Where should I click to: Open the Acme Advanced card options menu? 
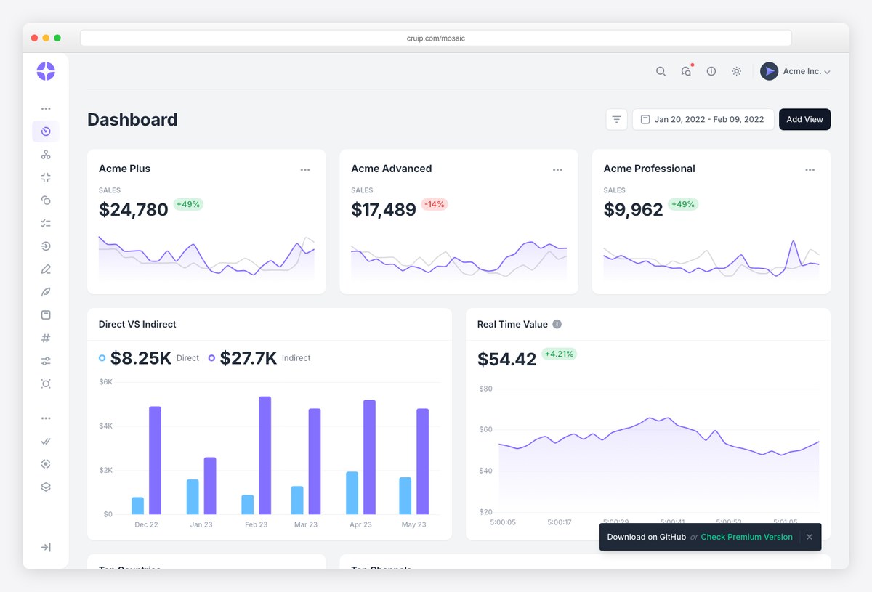coord(557,170)
